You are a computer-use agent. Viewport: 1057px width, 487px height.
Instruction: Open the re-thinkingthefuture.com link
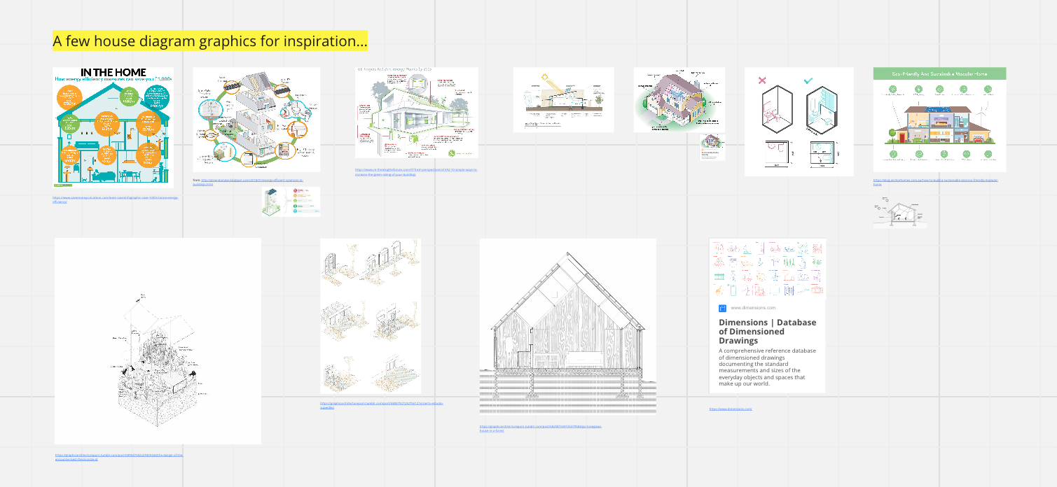coord(416,171)
